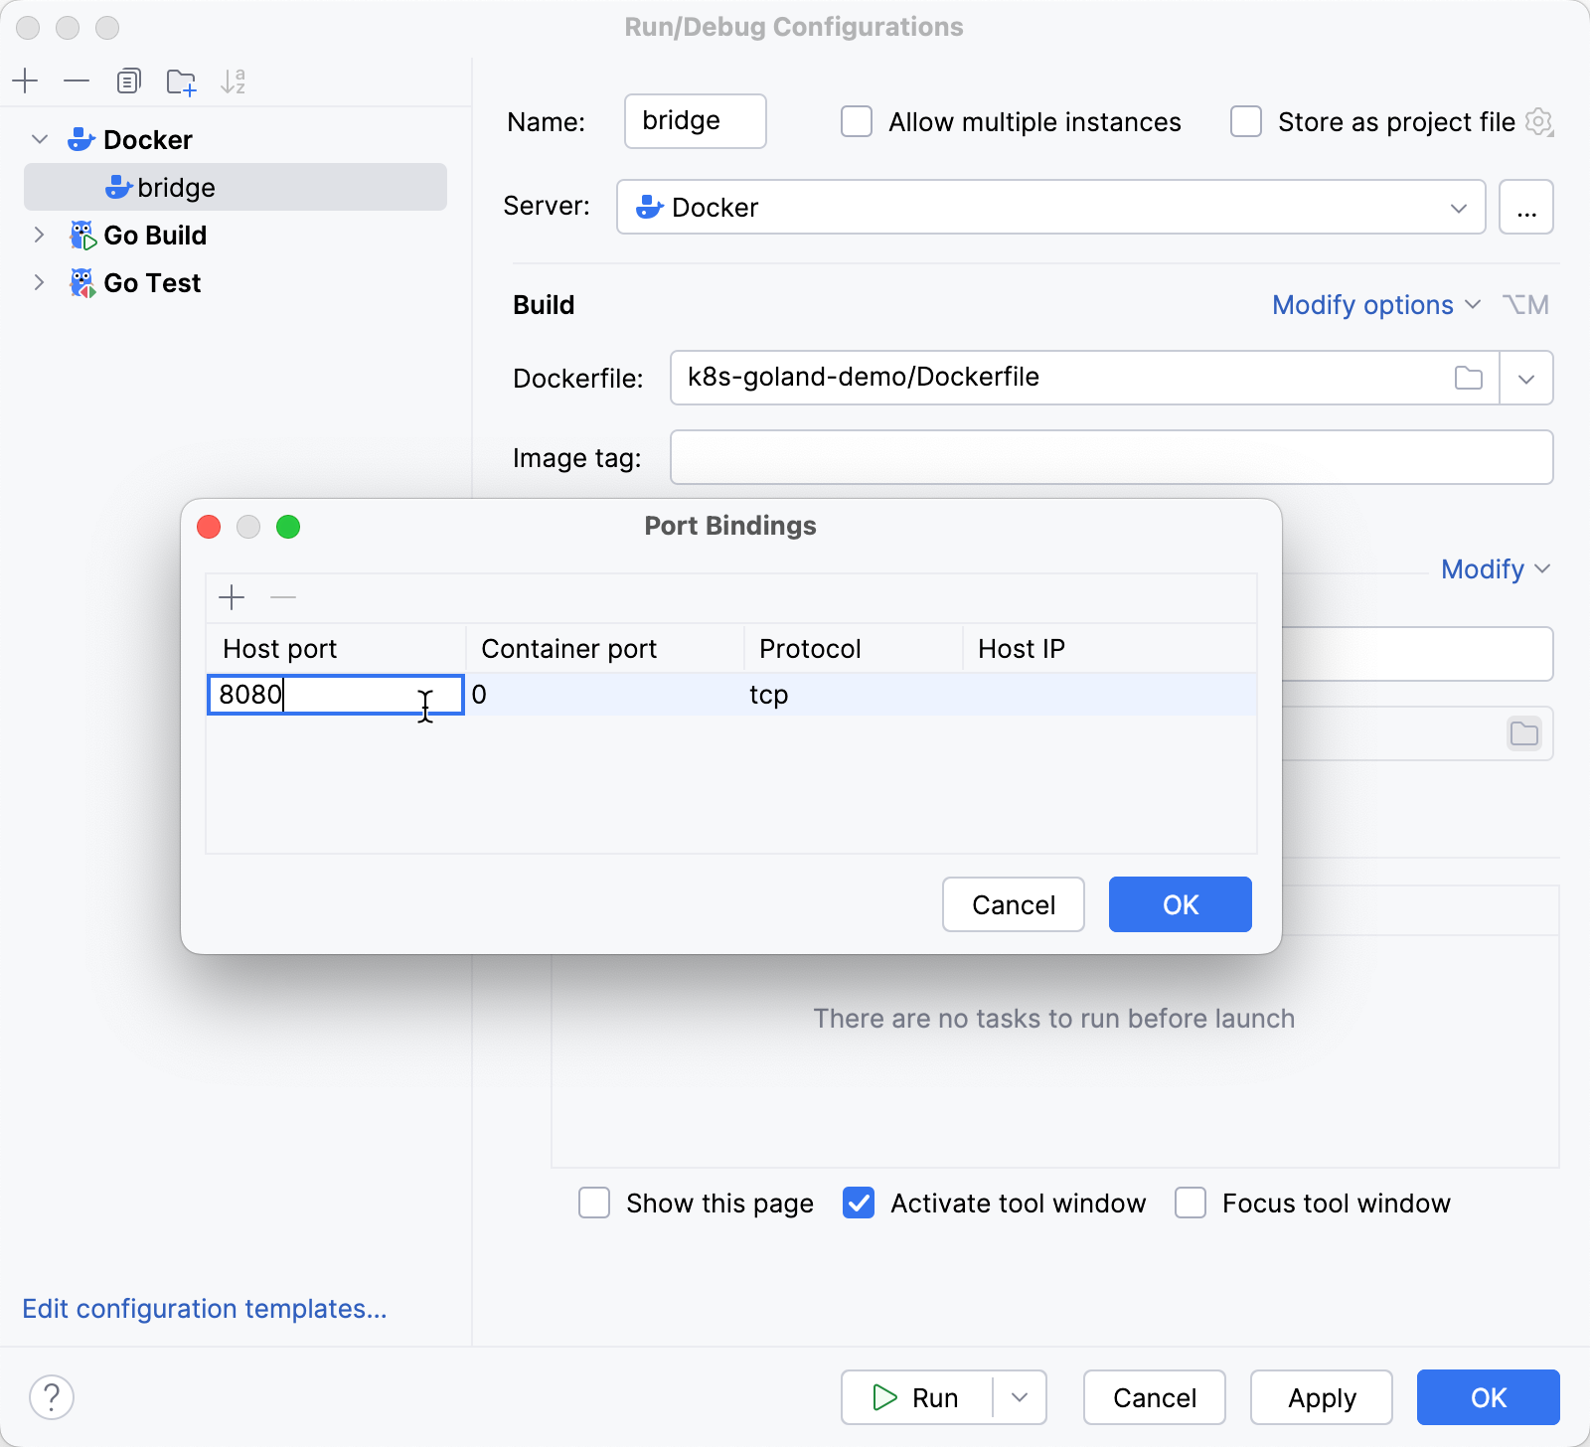Remove the selected port binding

(x=282, y=597)
